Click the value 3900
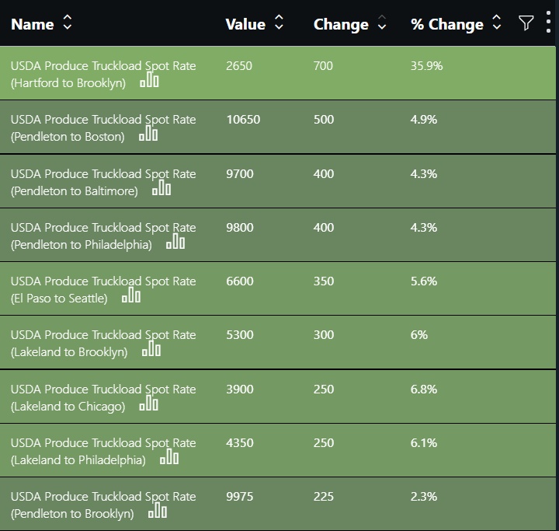559x531 pixels. tap(240, 389)
